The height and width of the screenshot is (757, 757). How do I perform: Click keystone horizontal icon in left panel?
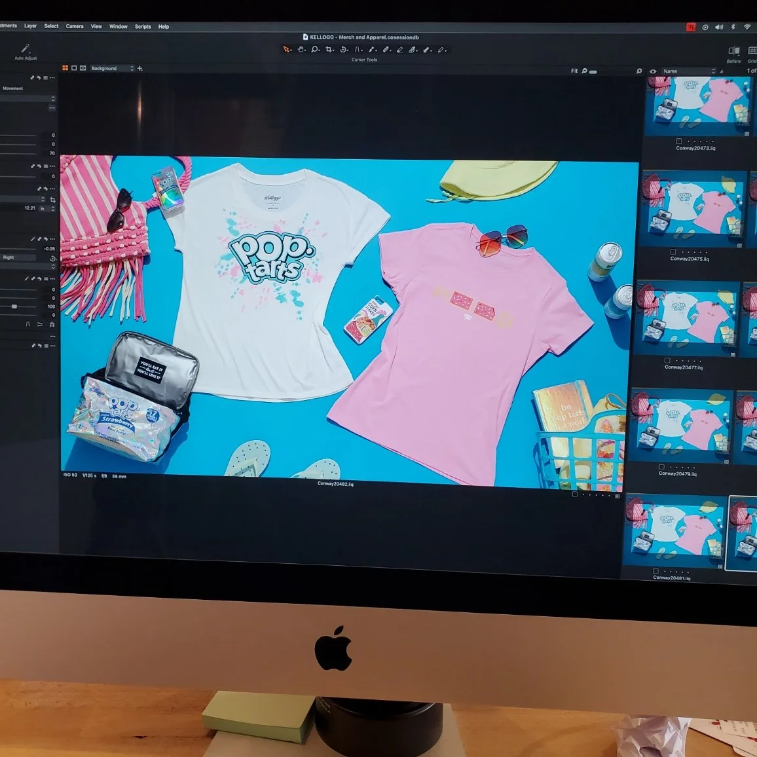click(x=40, y=324)
